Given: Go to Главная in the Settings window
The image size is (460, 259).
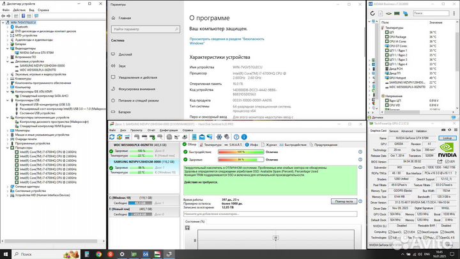Looking at the screenshot, I should (x=126, y=18).
